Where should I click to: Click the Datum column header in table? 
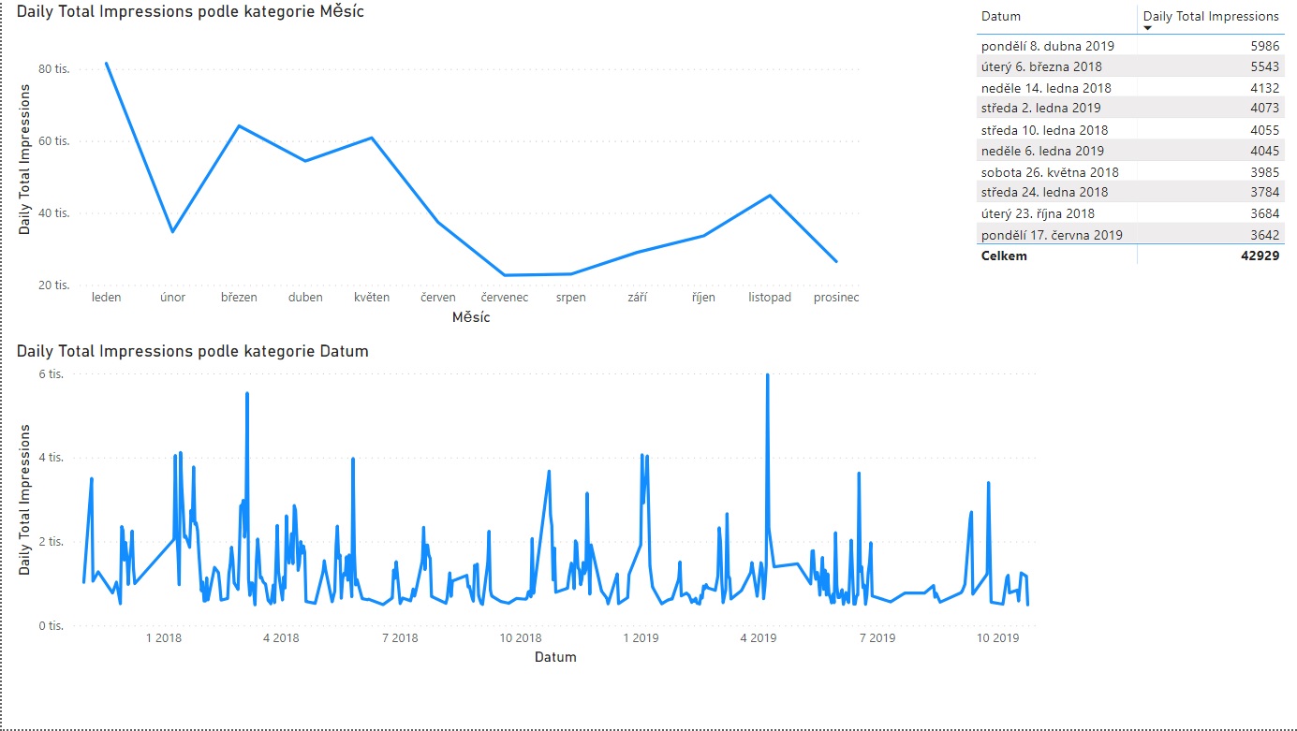1001,16
